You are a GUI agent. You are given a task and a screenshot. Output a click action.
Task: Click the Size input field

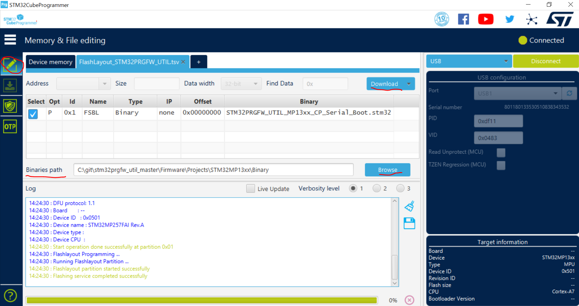157,84
